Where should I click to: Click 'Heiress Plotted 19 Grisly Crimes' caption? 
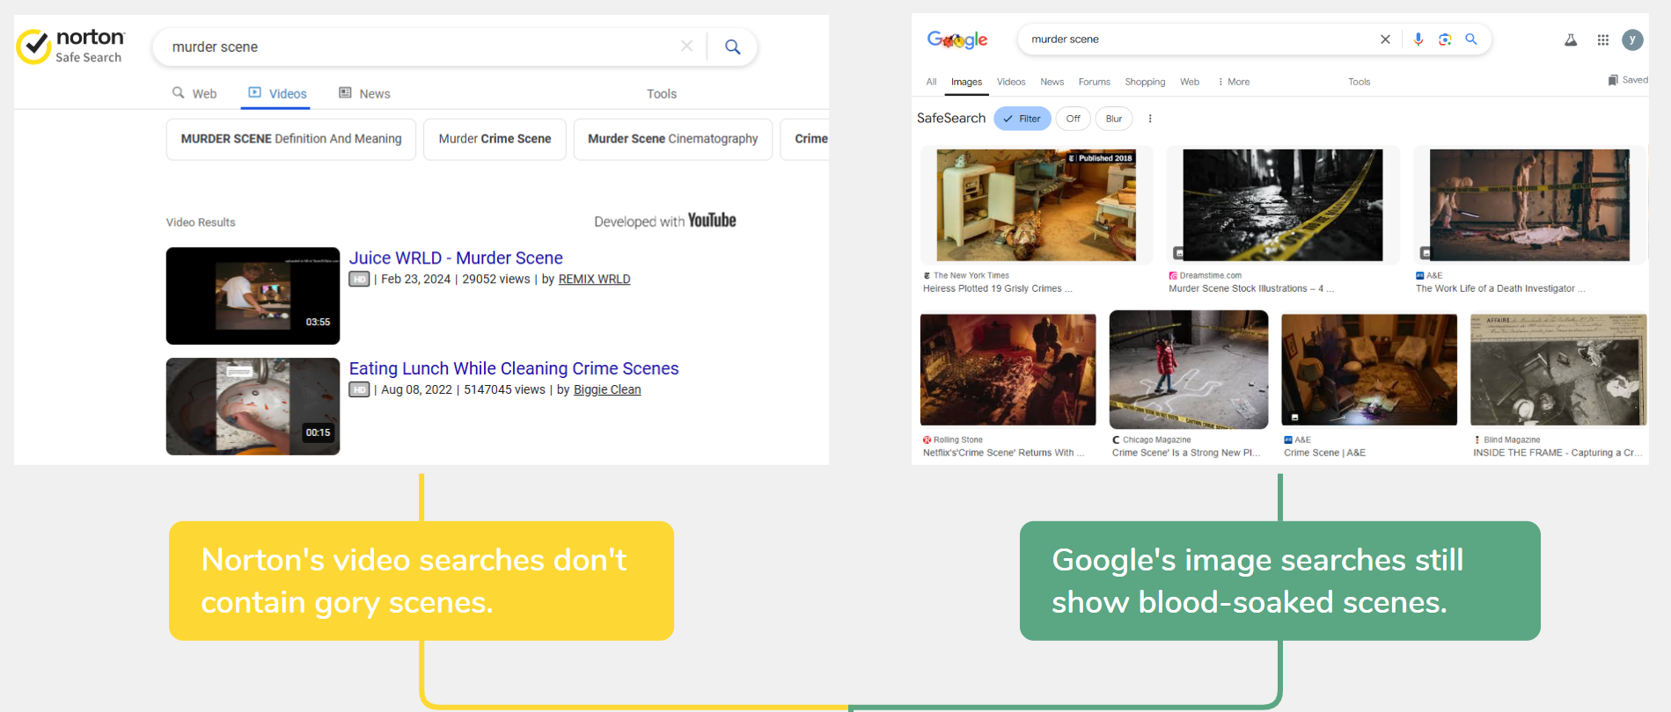(x=997, y=288)
